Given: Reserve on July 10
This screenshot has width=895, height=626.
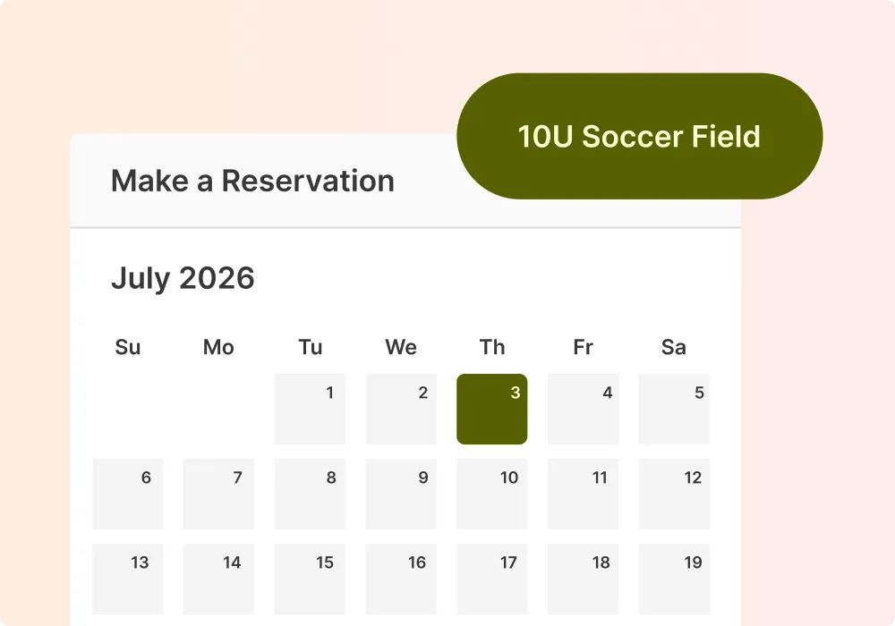Looking at the screenshot, I should coord(492,494).
